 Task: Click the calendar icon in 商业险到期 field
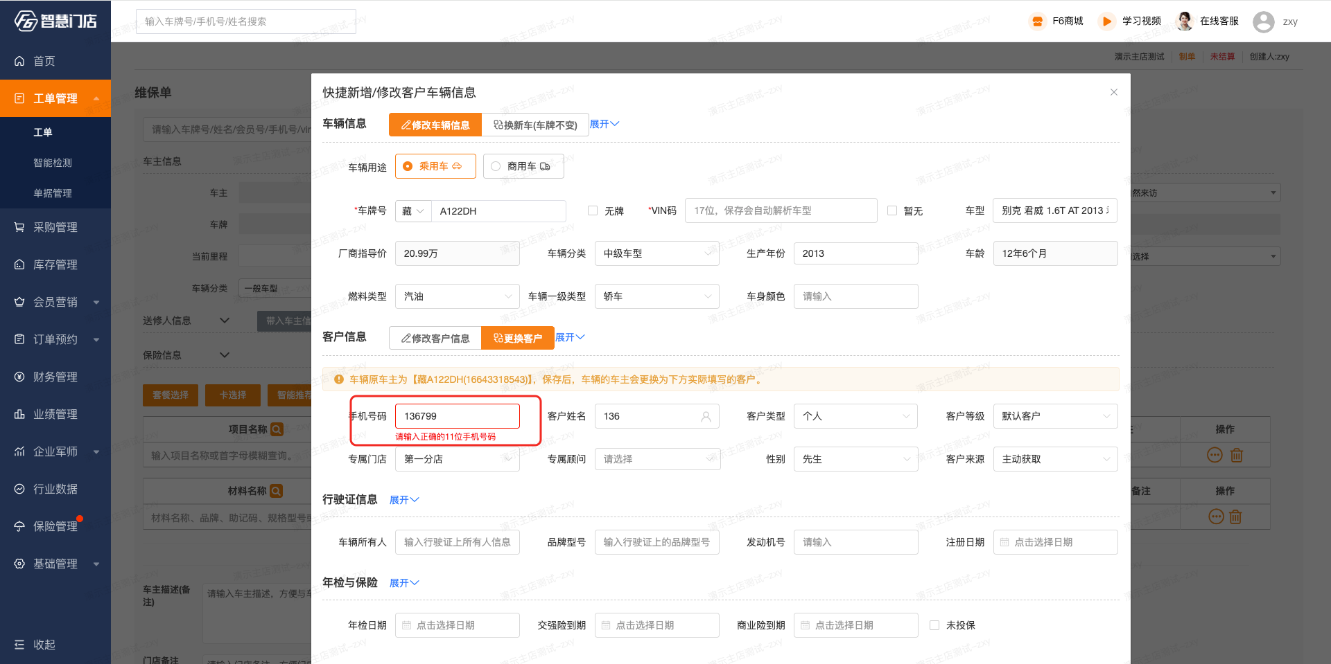[x=805, y=625]
